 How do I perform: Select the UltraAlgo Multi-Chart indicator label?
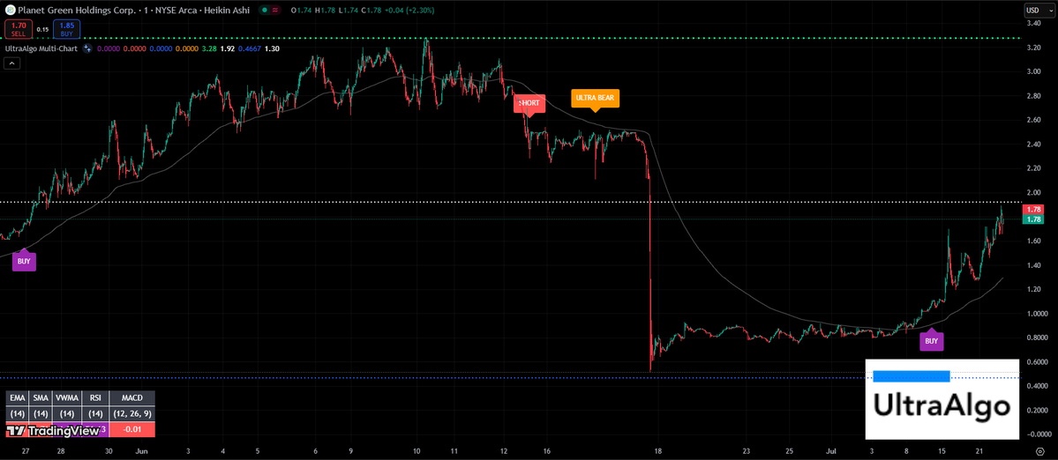41,48
